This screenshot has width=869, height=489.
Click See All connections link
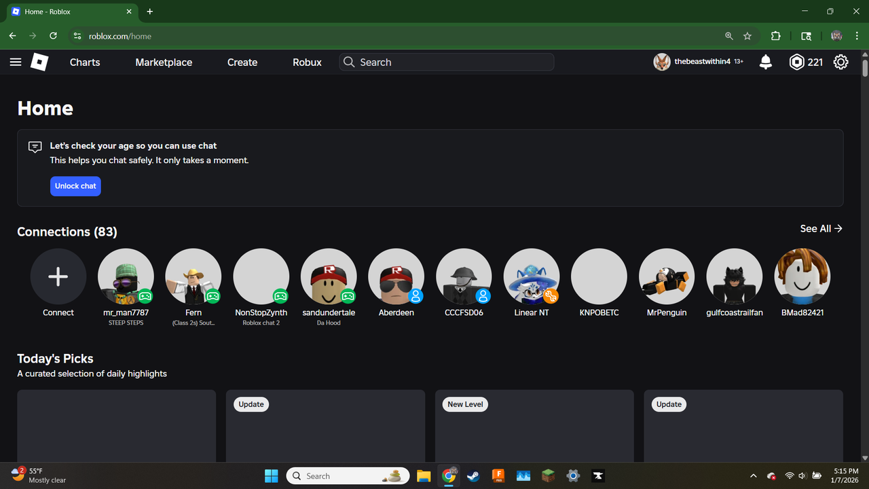821,229
